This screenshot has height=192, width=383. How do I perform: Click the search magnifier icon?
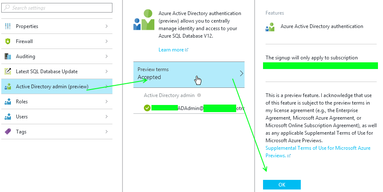(7, 8)
